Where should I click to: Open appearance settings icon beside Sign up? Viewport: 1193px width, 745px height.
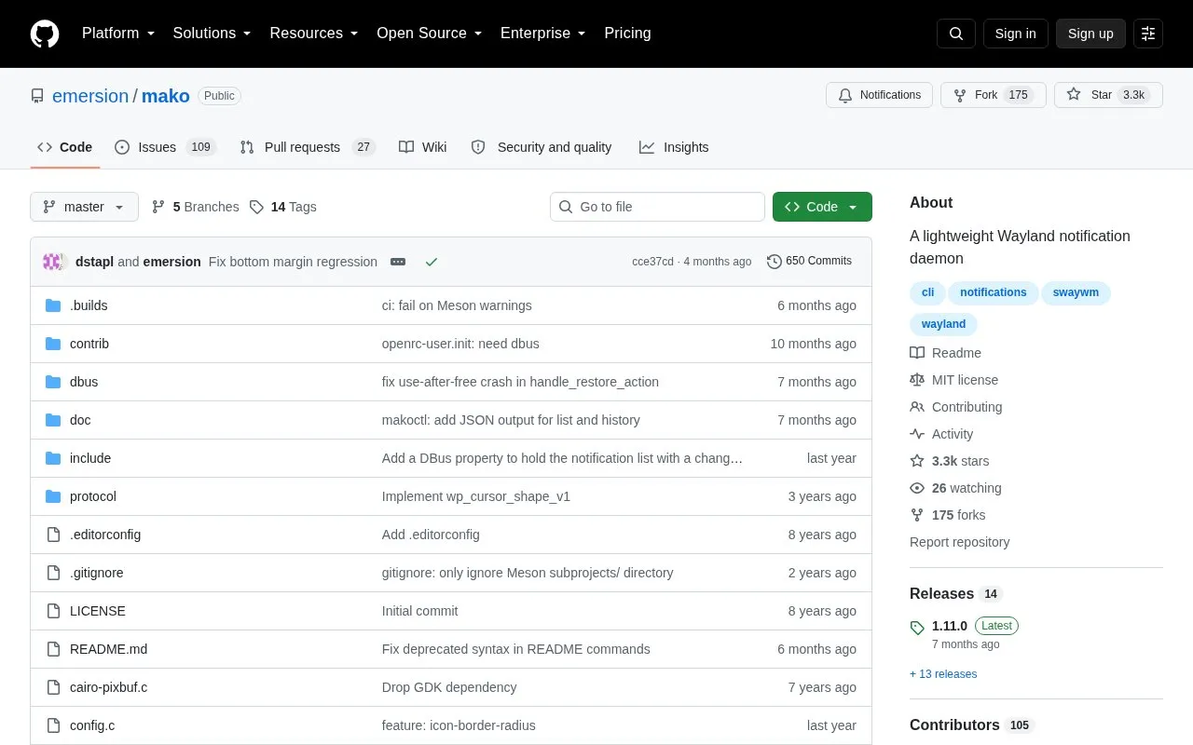tap(1148, 34)
